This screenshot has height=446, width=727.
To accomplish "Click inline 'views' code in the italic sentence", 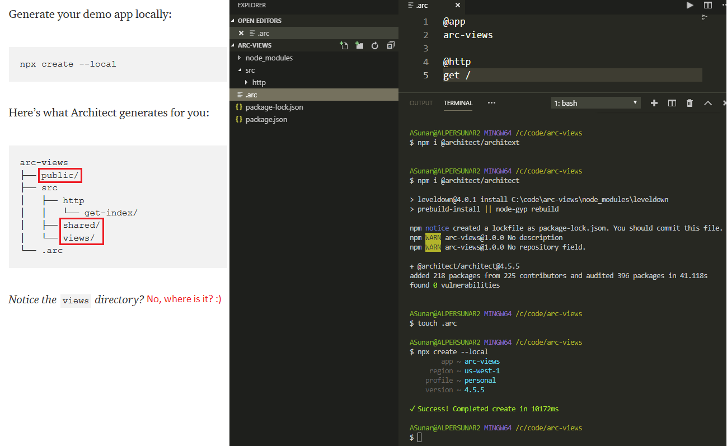I will (x=76, y=301).
